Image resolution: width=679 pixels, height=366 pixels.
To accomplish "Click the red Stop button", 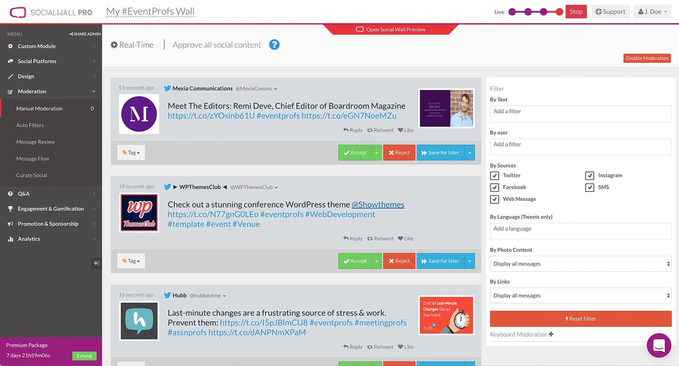I will click(576, 12).
